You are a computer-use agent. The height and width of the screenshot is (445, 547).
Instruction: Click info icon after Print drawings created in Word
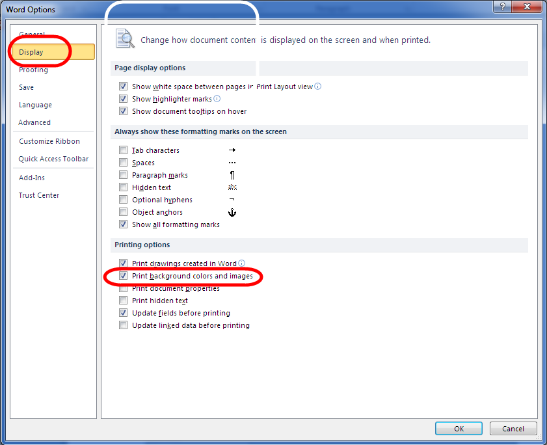pyautogui.click(x=241, y=263)
